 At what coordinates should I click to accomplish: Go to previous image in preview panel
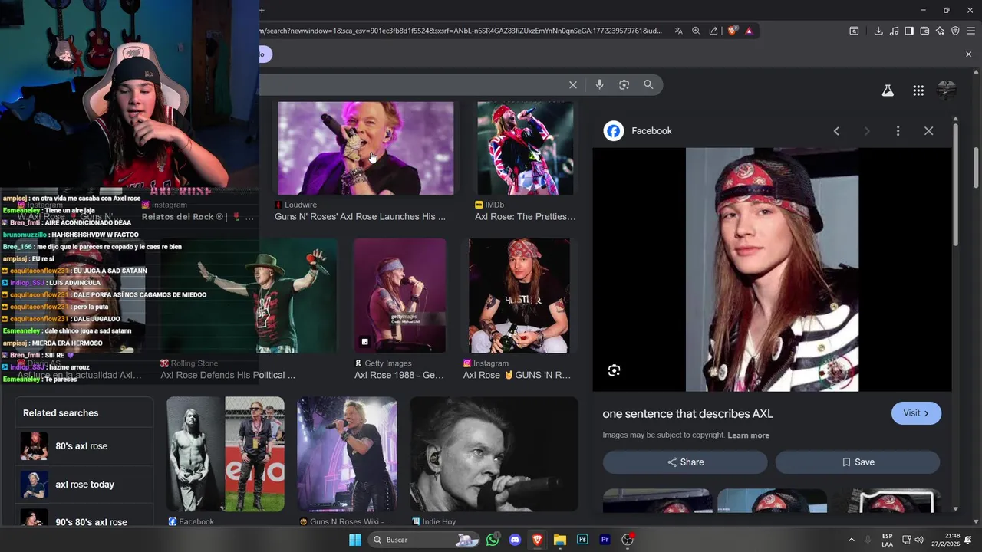836,131
